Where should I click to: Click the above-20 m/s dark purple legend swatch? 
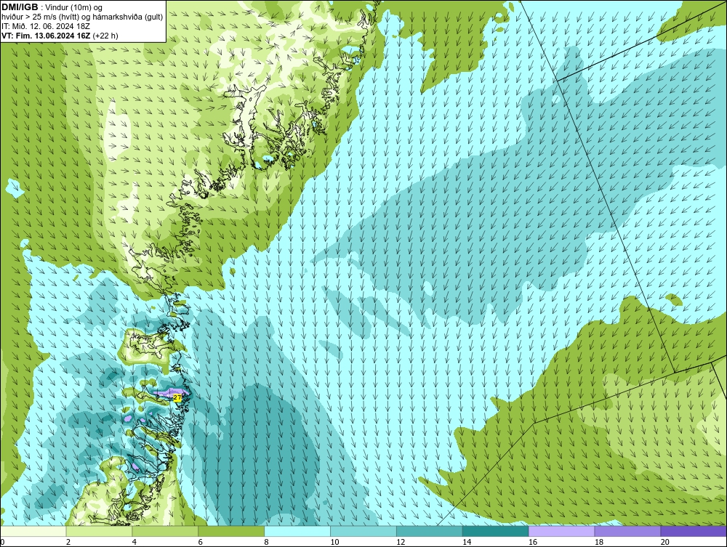pyautogui.click(x=694, y=531)
